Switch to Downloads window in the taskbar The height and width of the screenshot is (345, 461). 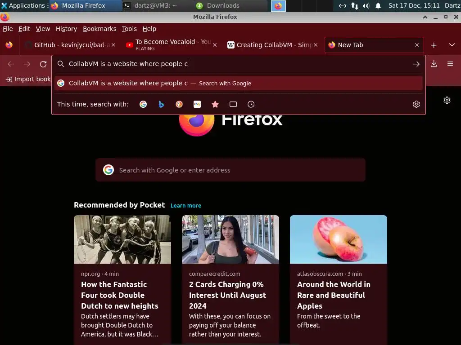[x=231, y=5]
